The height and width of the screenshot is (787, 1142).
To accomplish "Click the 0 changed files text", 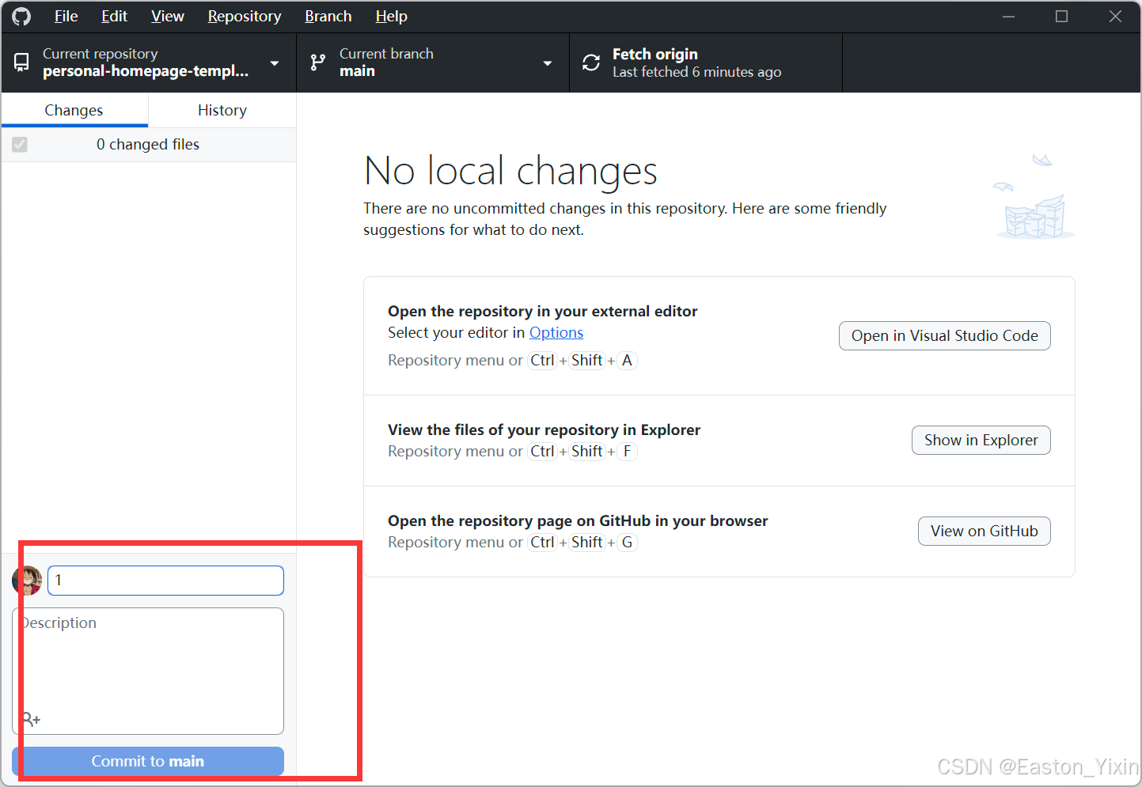I will pyautogui.click(x=148, y=145).
